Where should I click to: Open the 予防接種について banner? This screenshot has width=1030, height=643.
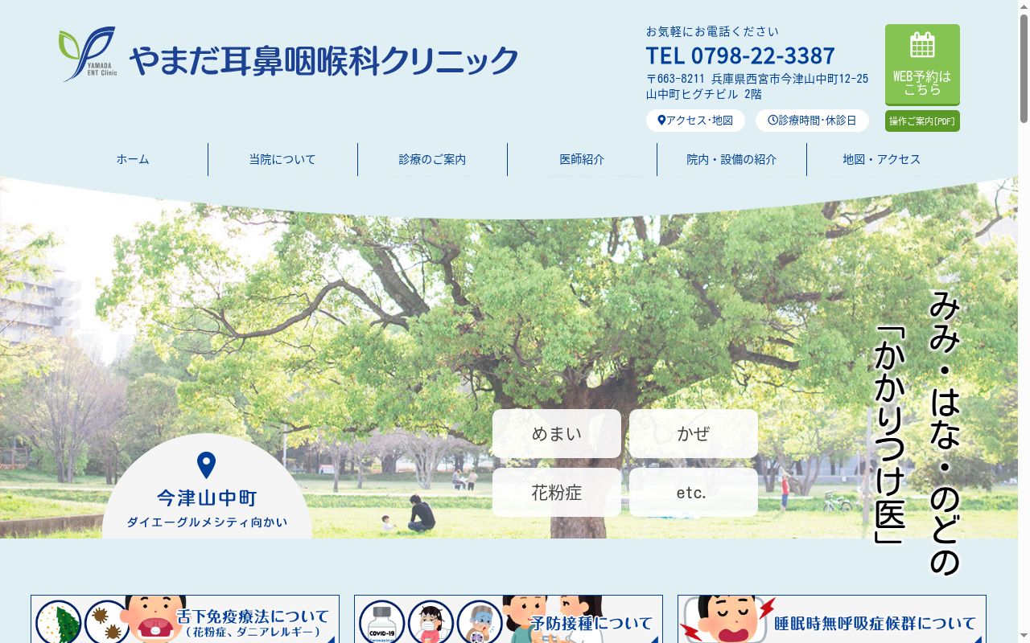tap(509, 619)
